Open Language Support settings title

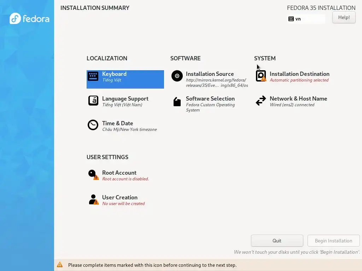coord(125,99)
